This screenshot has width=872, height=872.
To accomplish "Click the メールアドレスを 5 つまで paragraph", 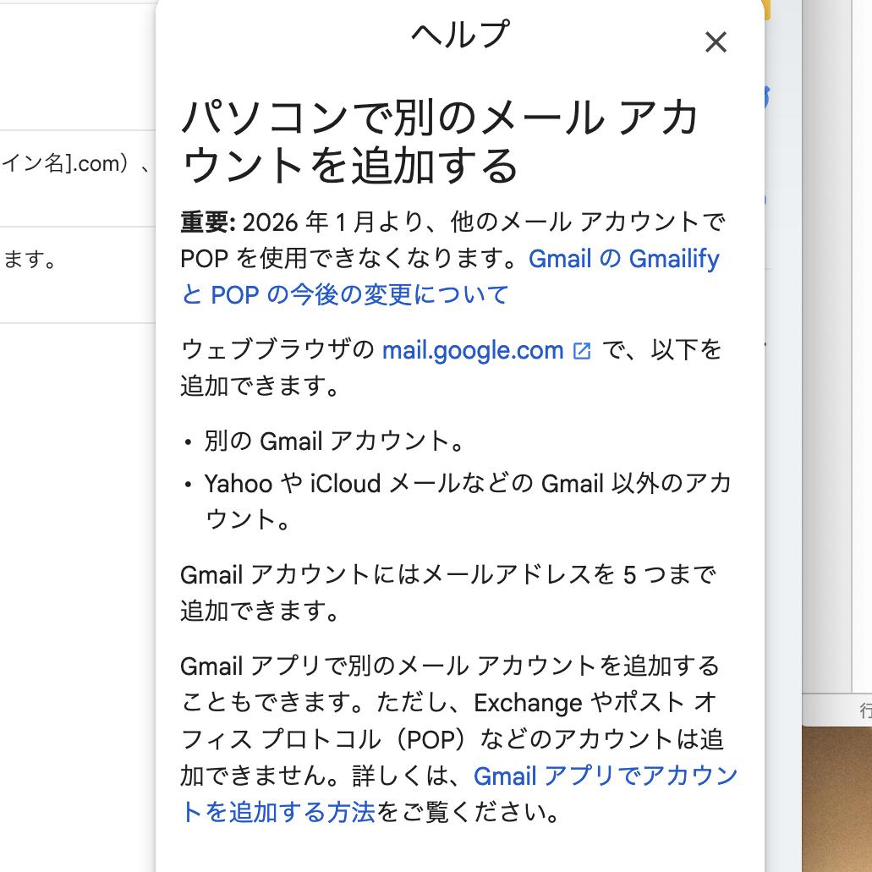I will pos(447,575).
